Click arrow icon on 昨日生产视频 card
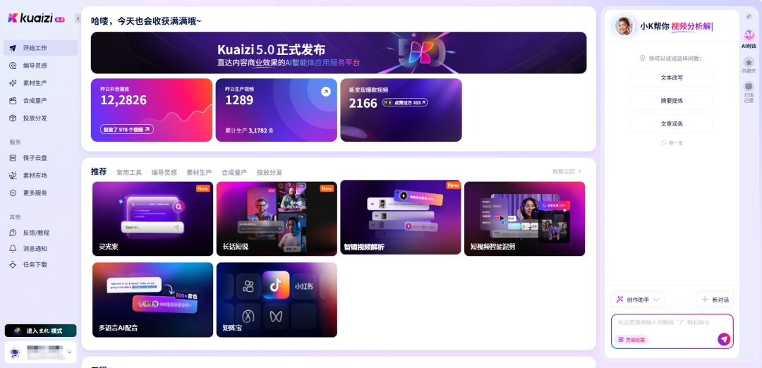 325,92
